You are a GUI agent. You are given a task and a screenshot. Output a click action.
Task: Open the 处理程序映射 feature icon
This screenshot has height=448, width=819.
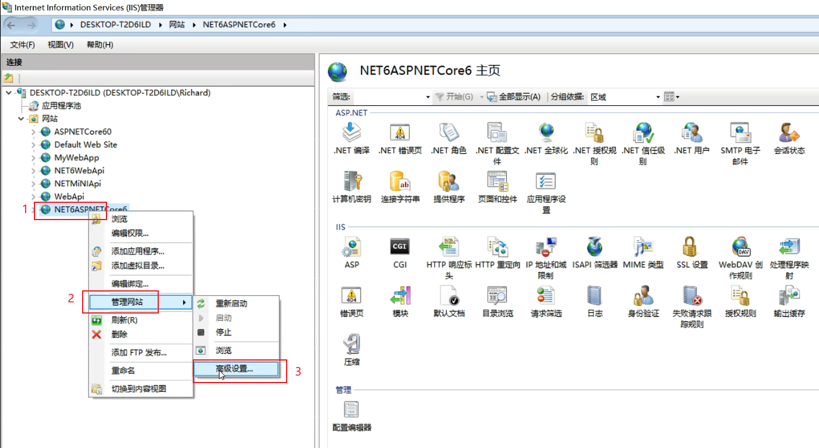789,246
